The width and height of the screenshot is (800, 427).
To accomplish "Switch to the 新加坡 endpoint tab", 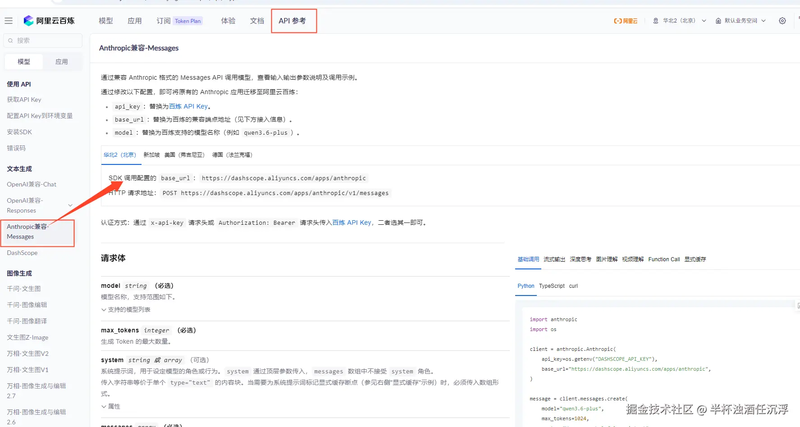I will (151, 155).
